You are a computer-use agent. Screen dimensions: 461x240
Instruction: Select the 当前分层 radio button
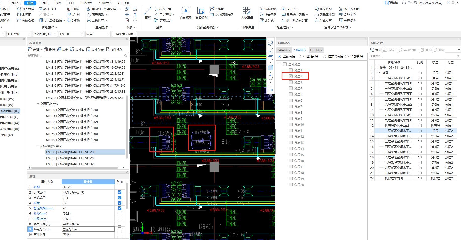[279, 56]
